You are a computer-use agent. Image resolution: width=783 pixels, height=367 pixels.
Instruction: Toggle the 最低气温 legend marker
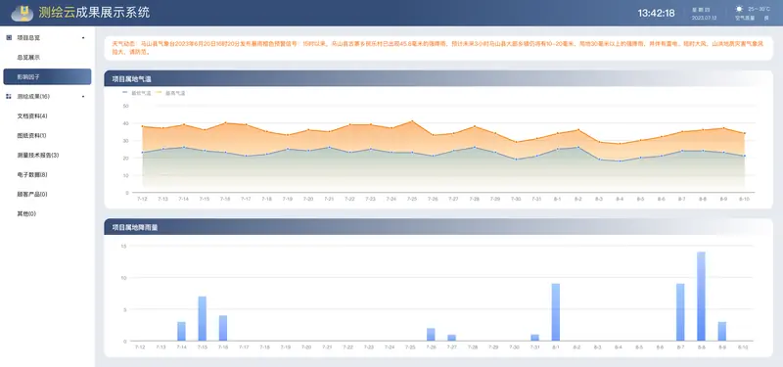[x=125, y=93]
